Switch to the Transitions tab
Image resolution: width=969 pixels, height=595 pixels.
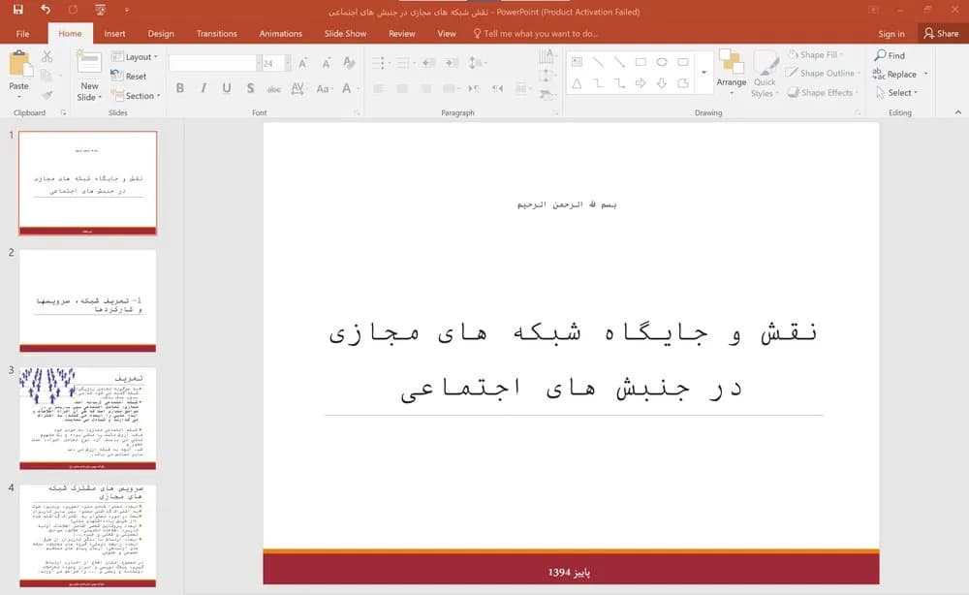[216, 33]
